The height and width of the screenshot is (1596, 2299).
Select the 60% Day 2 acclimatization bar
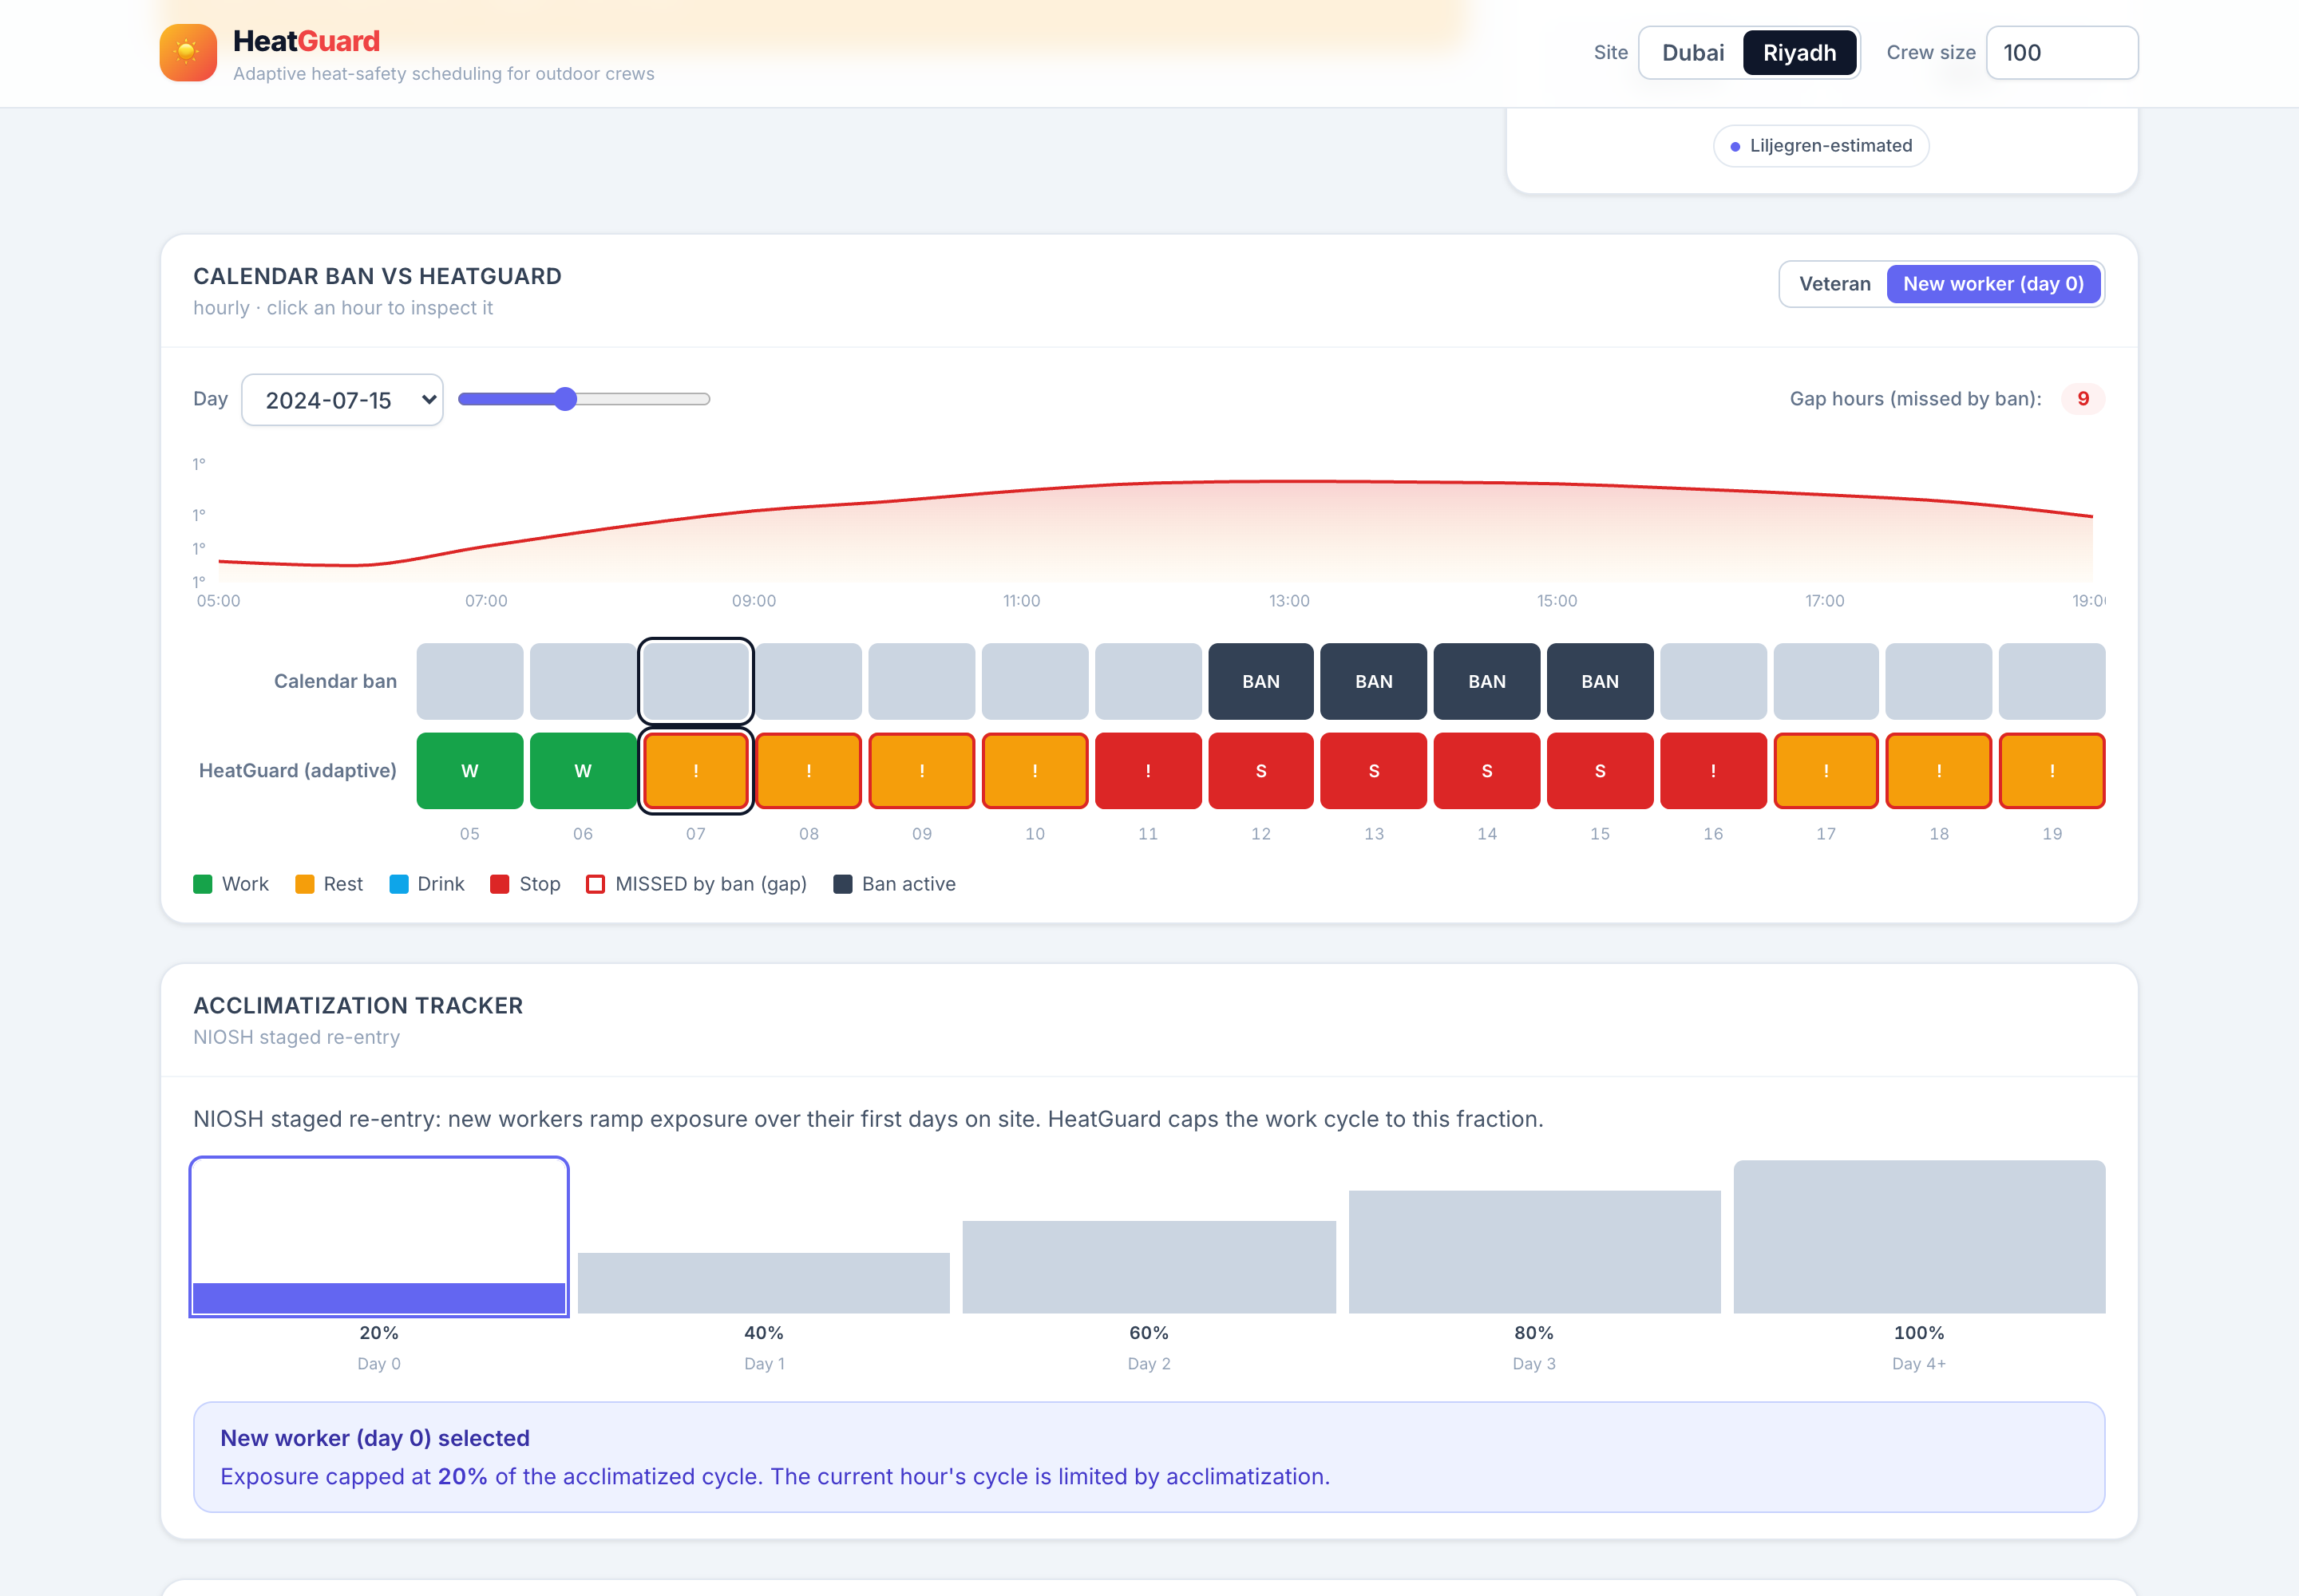coord(1149,1267)
